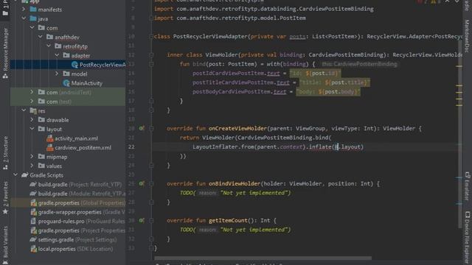Click the XML icon of activity_main.xml
472x265 pixels.
(x=49, y=138)
